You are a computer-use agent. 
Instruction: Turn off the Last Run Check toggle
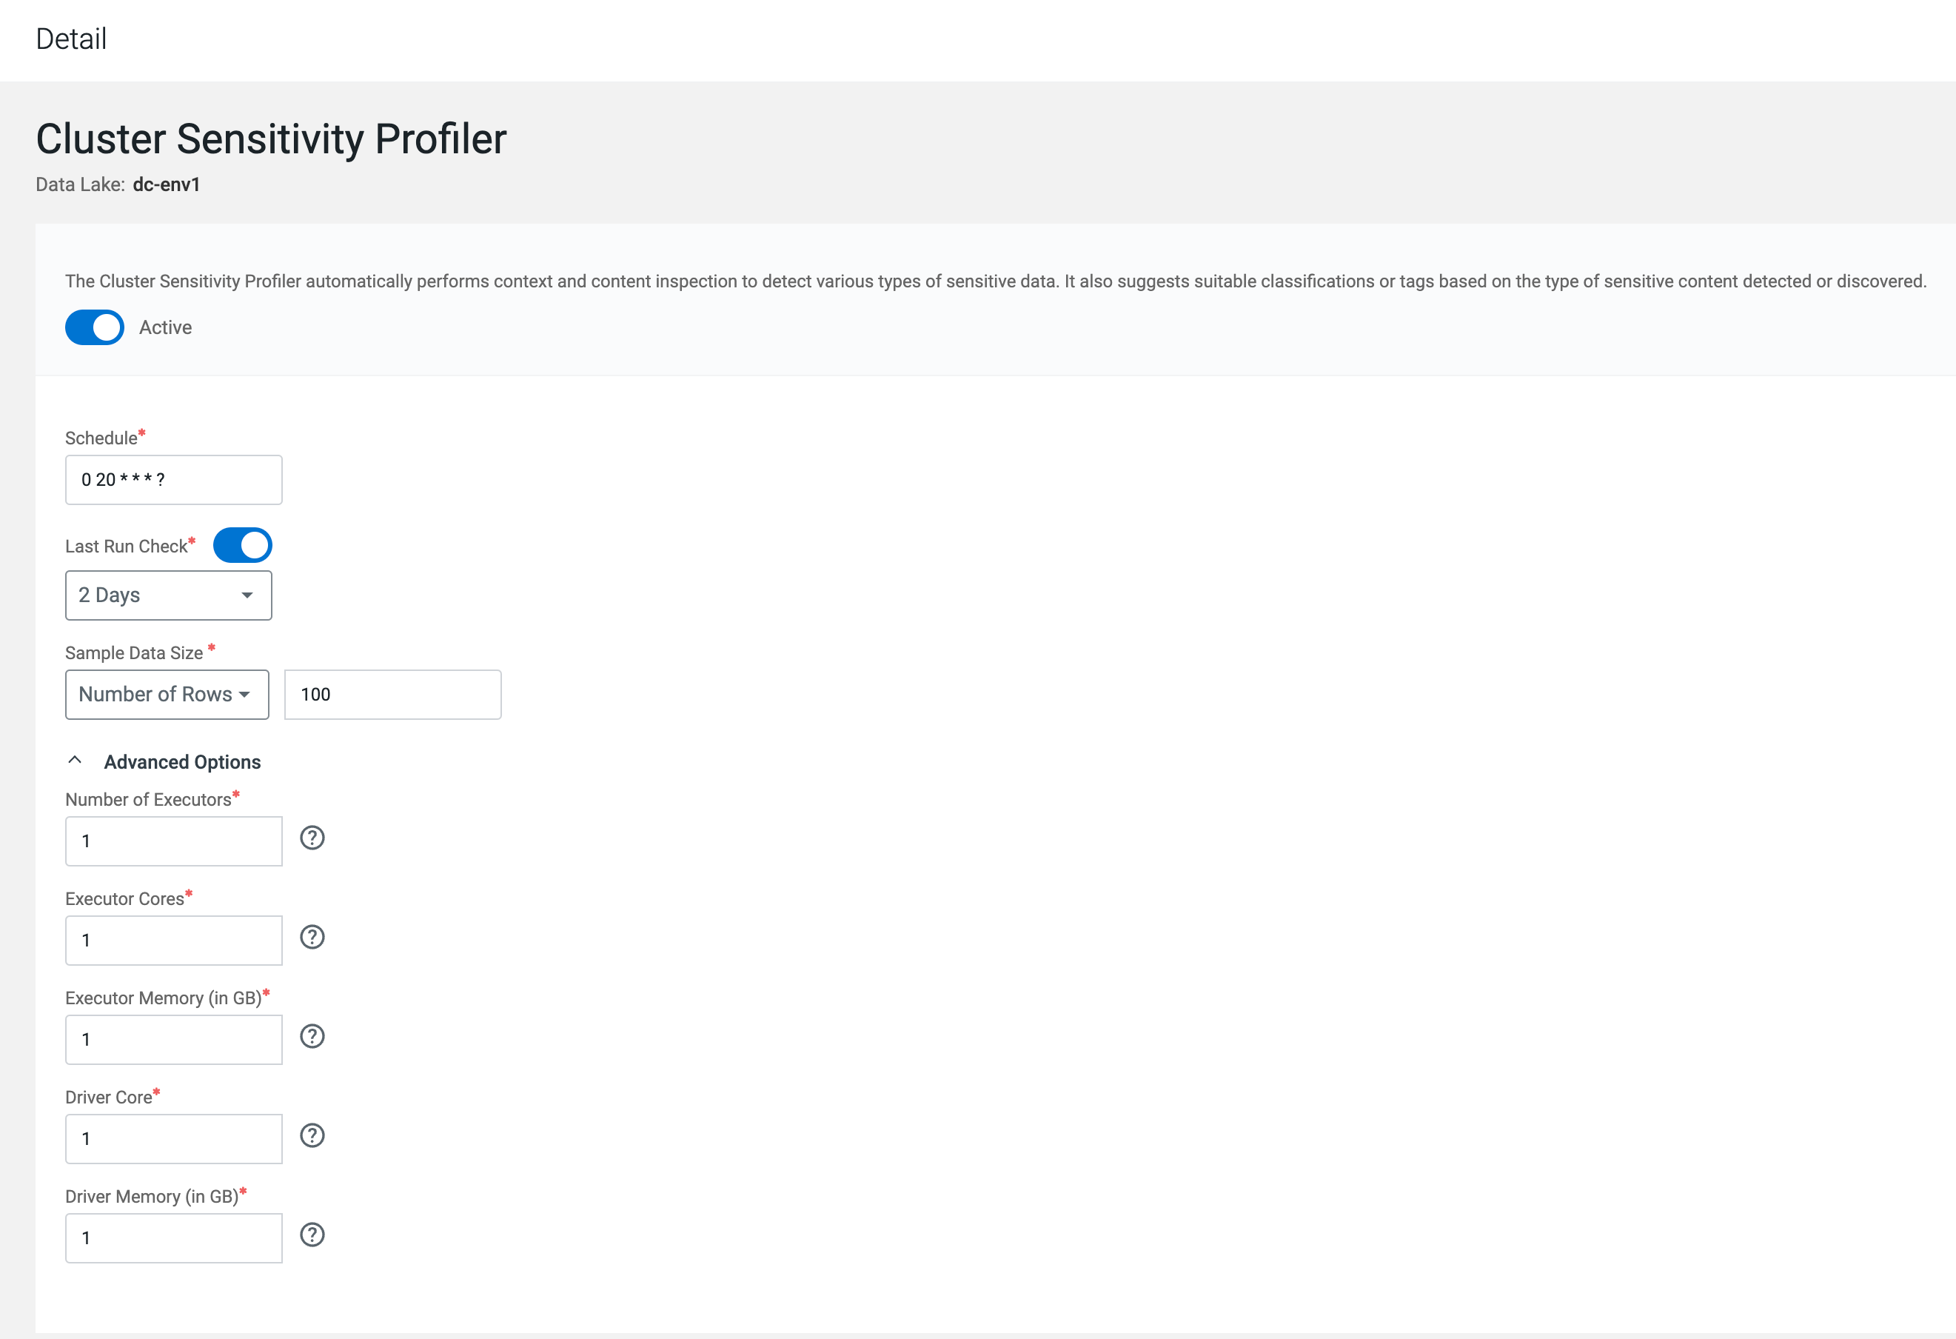(x=242, y=545)
